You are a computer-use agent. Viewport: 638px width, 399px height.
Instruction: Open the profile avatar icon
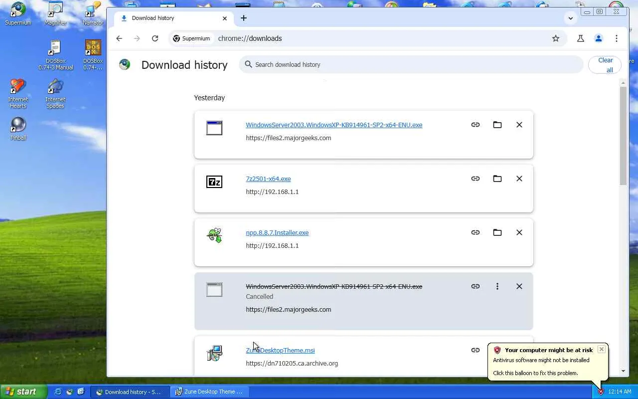599,38
